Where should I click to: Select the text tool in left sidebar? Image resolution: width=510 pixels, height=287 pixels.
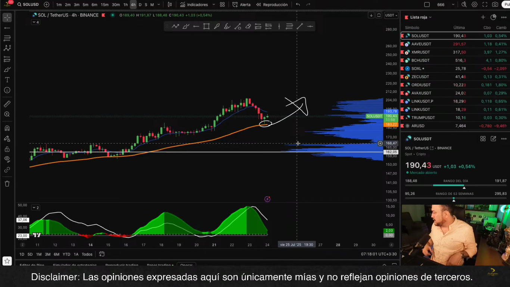7,80
